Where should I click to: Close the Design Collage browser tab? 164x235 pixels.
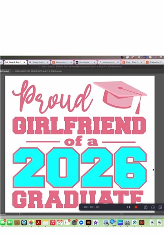(x=48, y=62)
